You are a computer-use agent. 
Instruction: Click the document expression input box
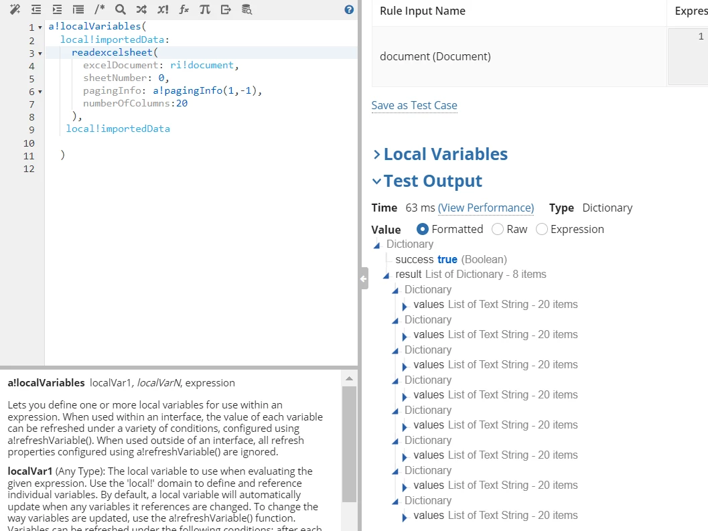click(688, 56)
